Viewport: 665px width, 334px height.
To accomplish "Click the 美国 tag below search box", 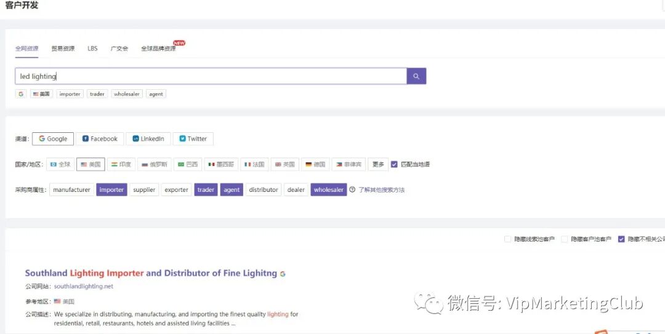I will tap(42, 94).
